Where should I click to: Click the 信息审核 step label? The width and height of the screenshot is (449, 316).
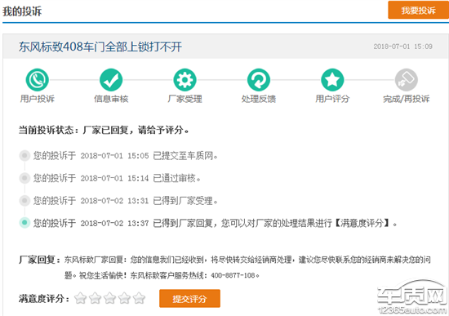click(x=111, y=99)
